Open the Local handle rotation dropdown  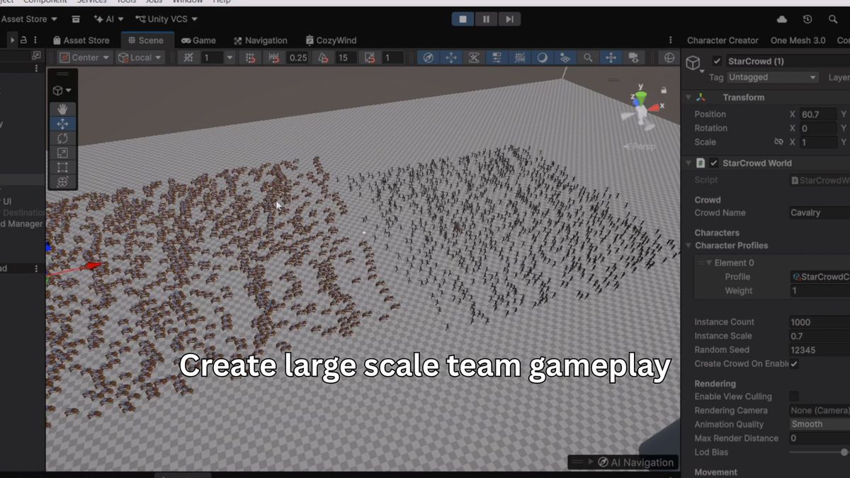pos(140,57)
